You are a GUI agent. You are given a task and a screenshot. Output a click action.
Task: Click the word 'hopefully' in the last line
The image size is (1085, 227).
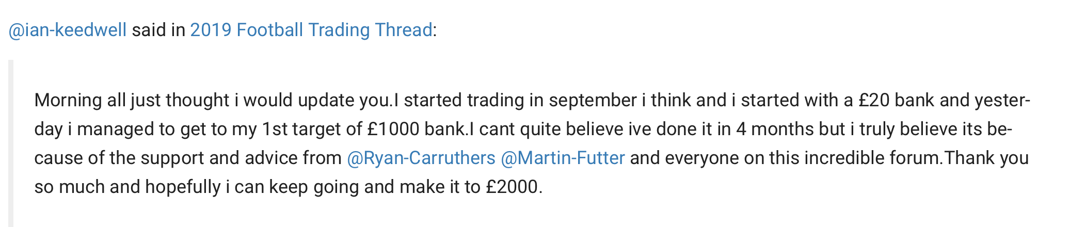click(183, 187)
